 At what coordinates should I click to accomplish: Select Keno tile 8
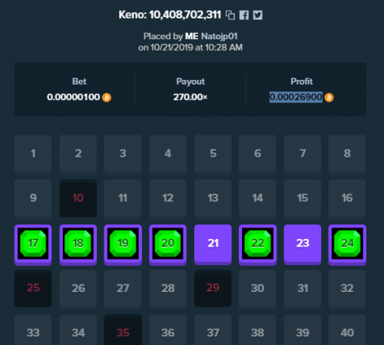(347, 154)
